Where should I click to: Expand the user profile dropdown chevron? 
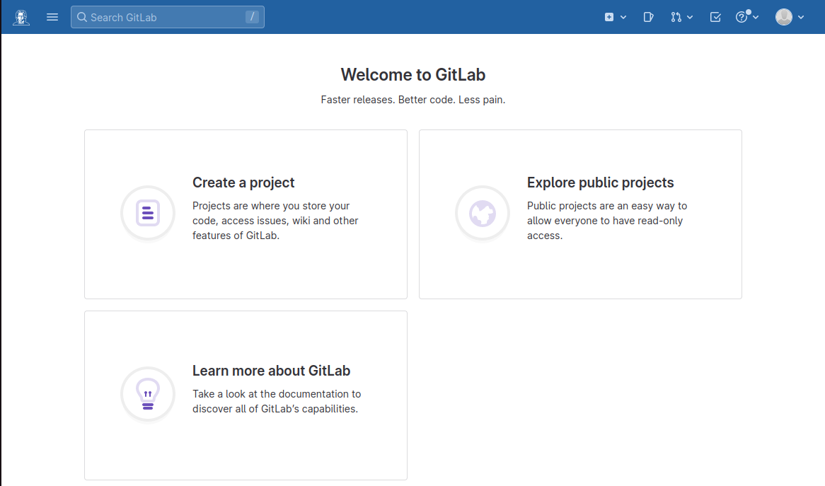pyautogui.click(x=801, y=18)
